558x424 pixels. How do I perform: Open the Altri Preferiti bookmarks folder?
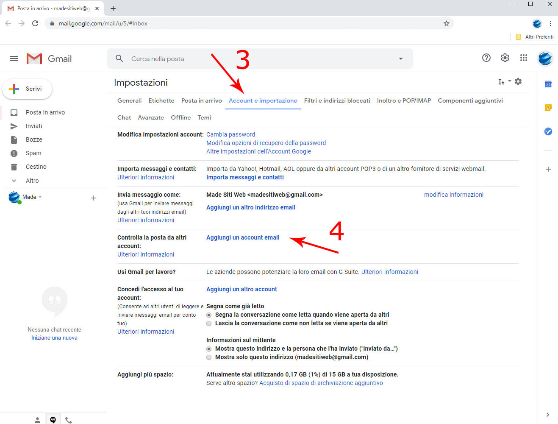tap(535, 37)
